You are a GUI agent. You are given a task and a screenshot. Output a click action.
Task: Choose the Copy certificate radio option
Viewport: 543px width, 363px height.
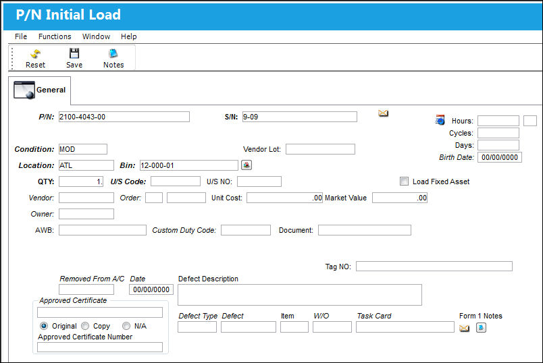click(x=85, y=326)
